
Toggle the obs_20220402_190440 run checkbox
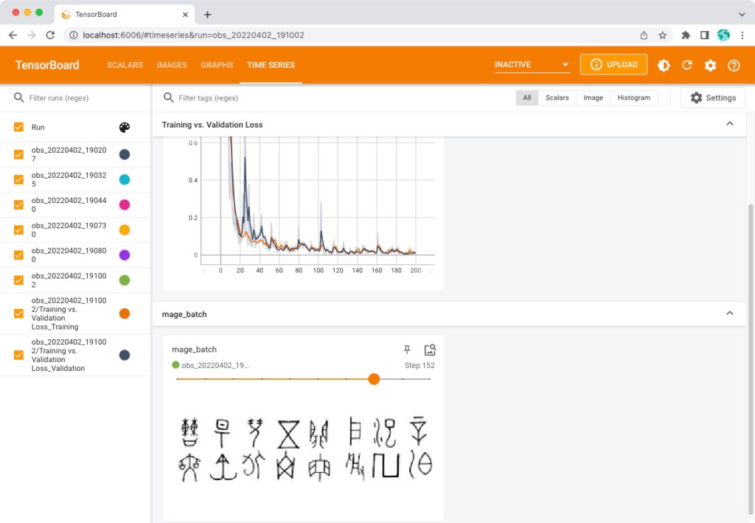coord(19,204)
